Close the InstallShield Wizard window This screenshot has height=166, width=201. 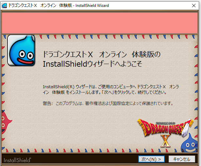coord(194,6)
